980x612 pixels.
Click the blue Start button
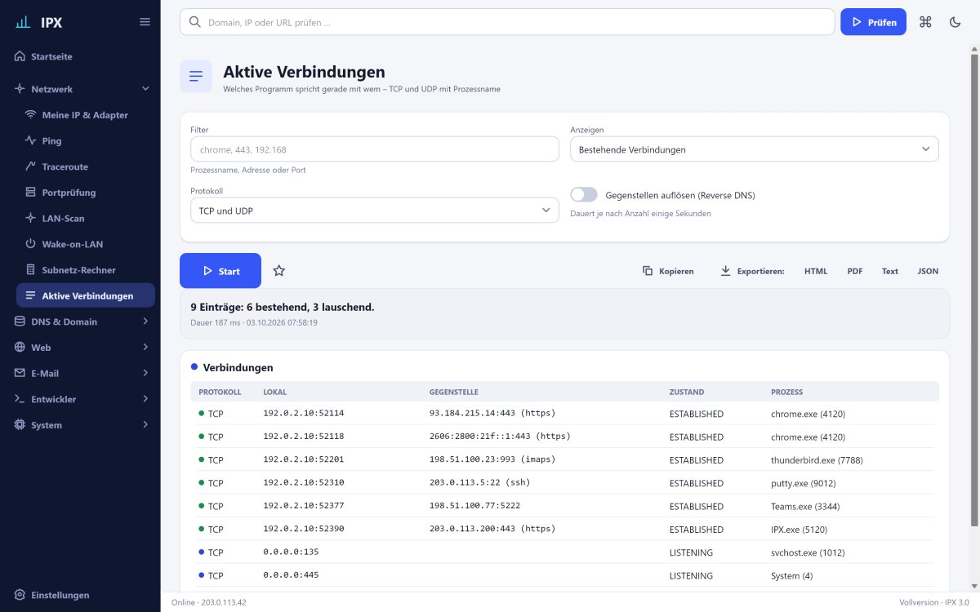tap(220, 271)
